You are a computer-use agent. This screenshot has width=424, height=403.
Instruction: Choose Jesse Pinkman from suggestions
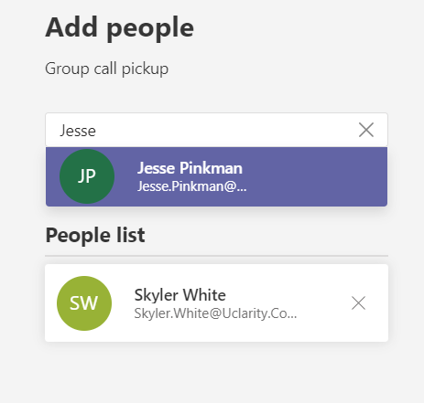[x=216, y=176]
